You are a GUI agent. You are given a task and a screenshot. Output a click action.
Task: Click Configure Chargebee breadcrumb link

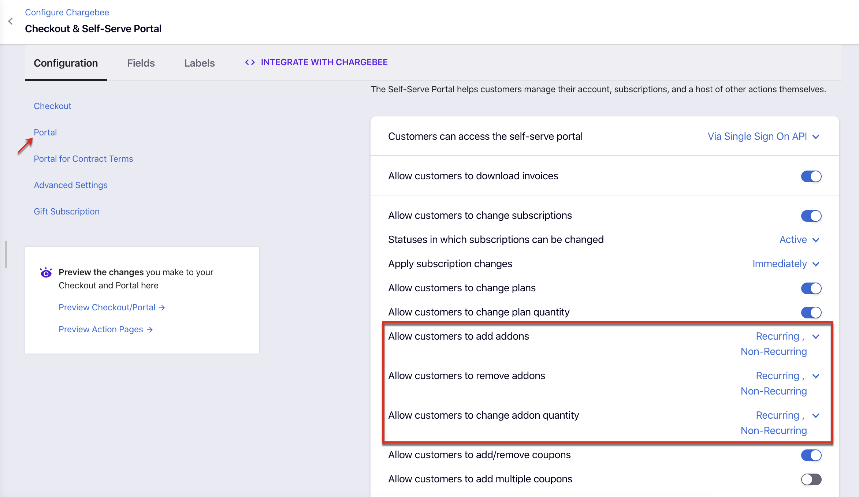pyautogui.click(x=67, y=12)
